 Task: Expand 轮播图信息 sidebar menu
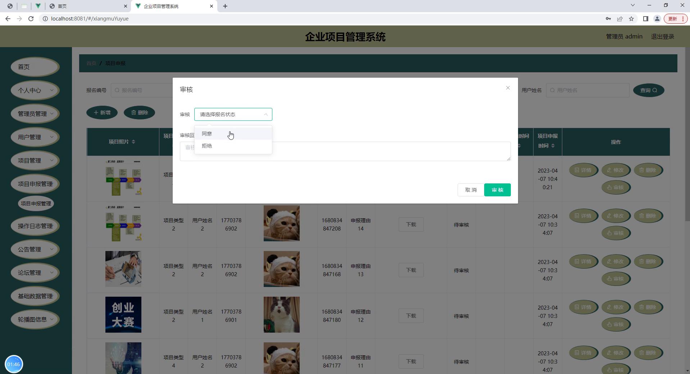click(35, 319)
